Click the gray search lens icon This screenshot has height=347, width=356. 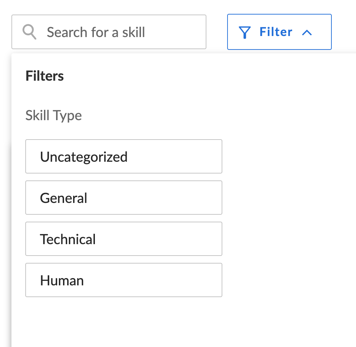(29, 32)
